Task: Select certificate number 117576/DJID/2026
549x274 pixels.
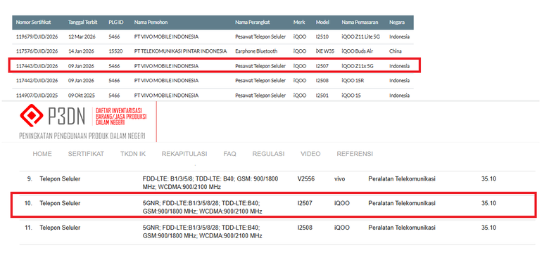Action: (37, 51)
